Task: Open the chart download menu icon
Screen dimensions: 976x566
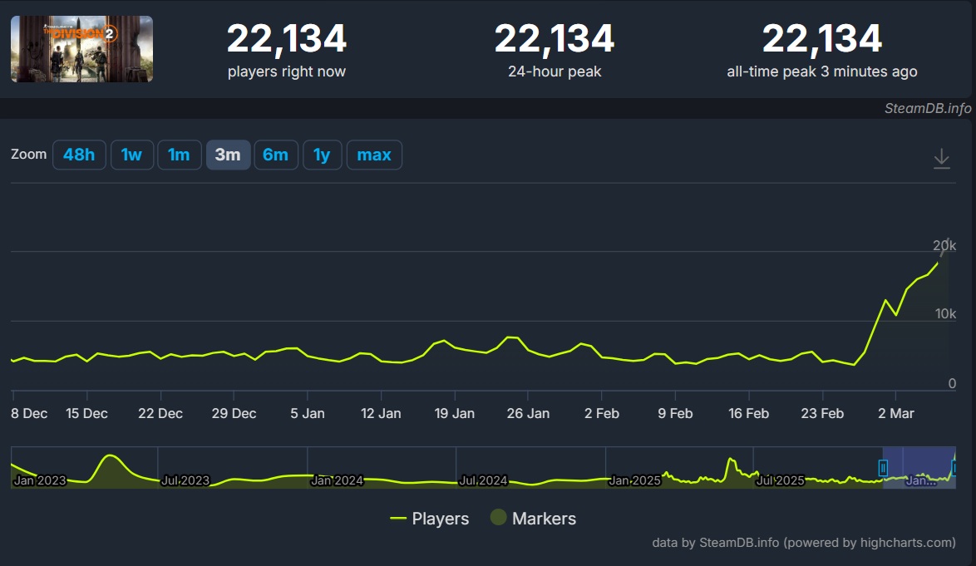Action: click(x=941, y=158)
